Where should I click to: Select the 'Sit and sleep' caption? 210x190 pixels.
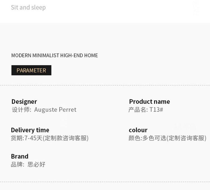(28, 7)
